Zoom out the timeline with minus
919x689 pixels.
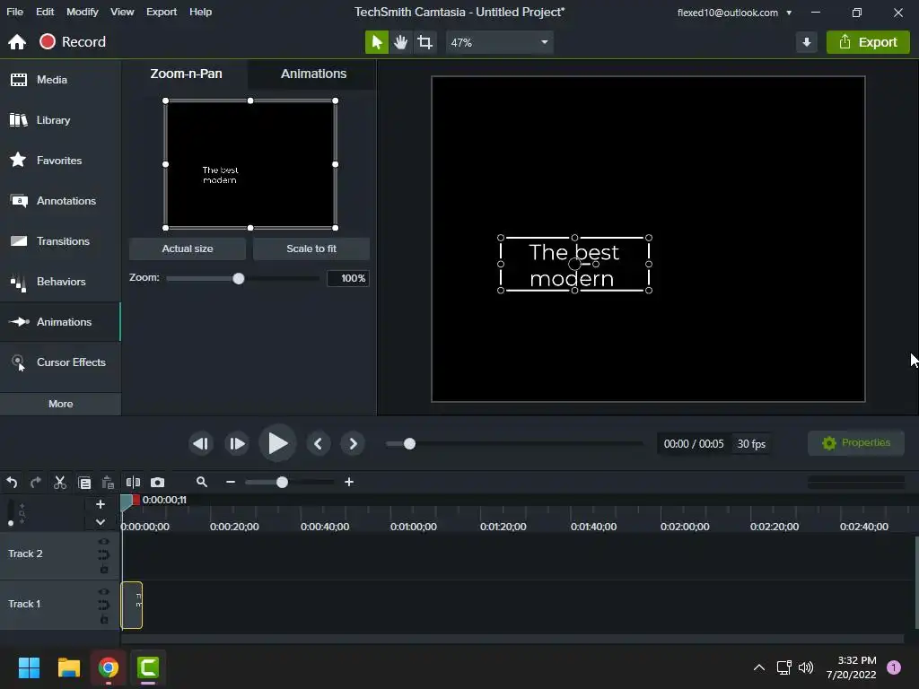[231, 482]
